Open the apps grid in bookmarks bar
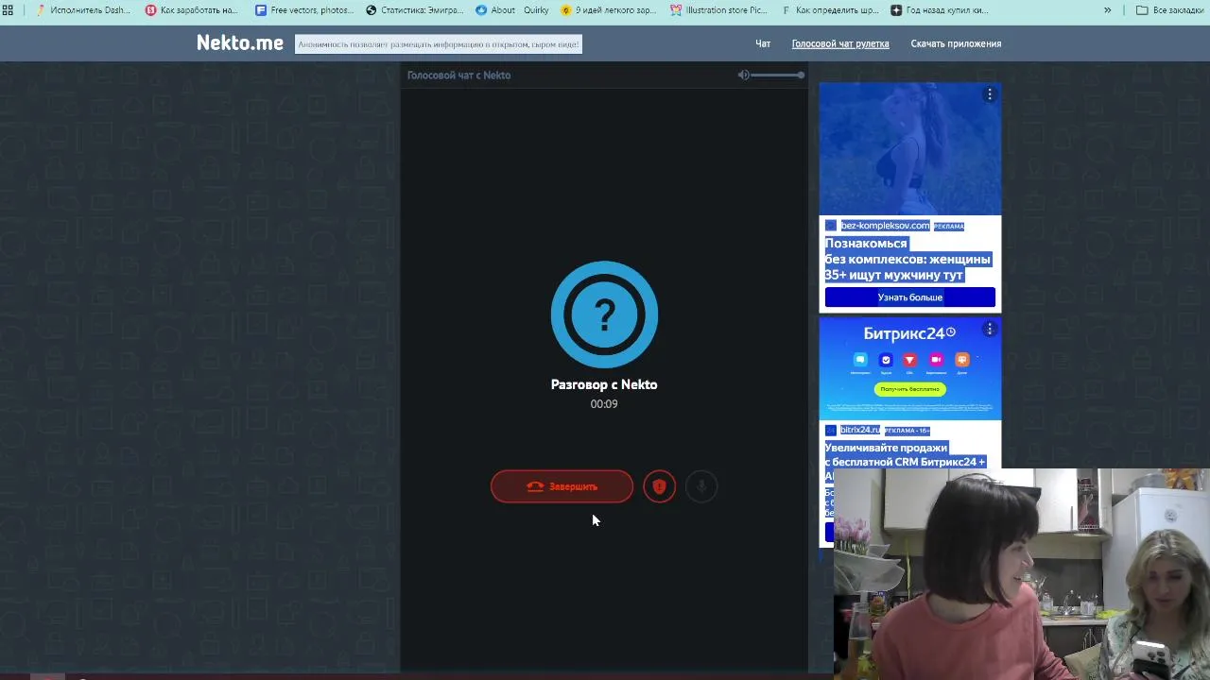The image size is (1210, 680). point(8,10)
